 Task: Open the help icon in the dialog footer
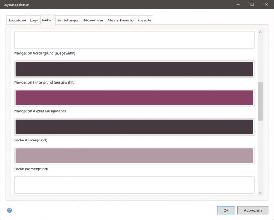10,210
